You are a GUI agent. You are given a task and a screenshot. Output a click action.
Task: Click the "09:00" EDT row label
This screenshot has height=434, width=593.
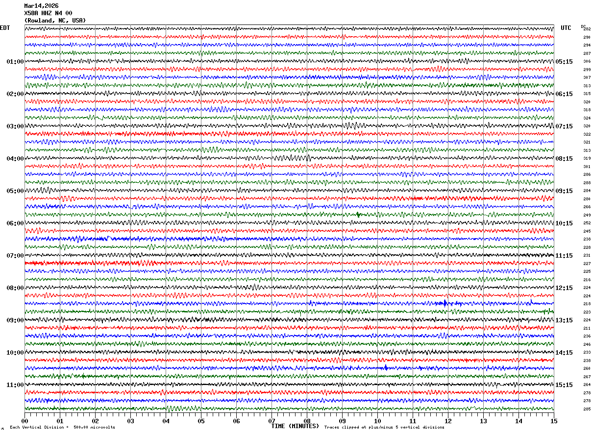tap(15, 320)
